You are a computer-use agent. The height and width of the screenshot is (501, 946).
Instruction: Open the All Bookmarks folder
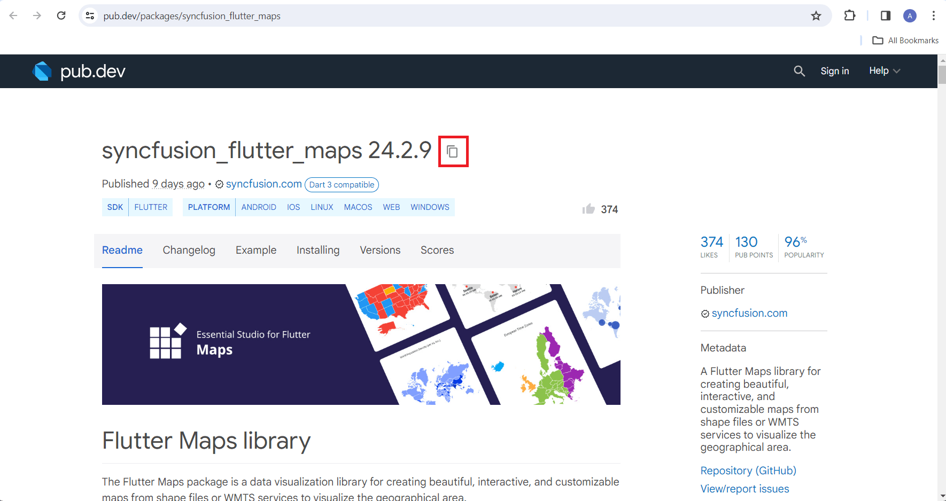coord(905,41)
